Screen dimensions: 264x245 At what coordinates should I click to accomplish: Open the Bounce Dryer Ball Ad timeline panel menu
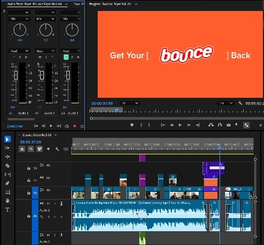[x=55, y=135]
